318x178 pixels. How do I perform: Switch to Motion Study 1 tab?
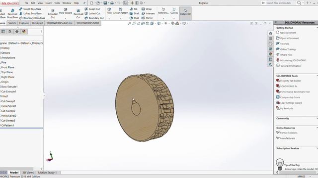(x=48, y=173)
